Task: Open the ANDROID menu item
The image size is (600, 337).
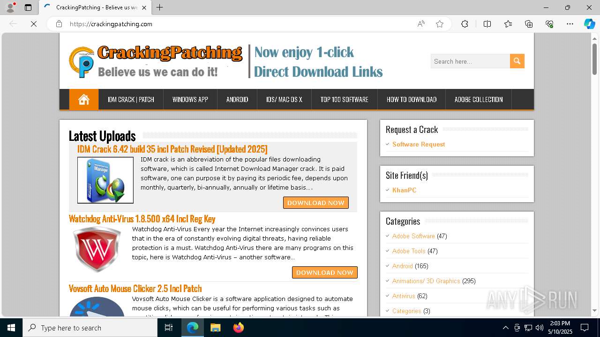Action: [x=237, y=99]
